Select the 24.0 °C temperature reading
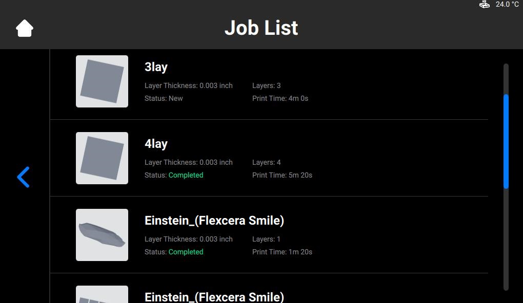523x303 pixels. [x=507, y=4]
